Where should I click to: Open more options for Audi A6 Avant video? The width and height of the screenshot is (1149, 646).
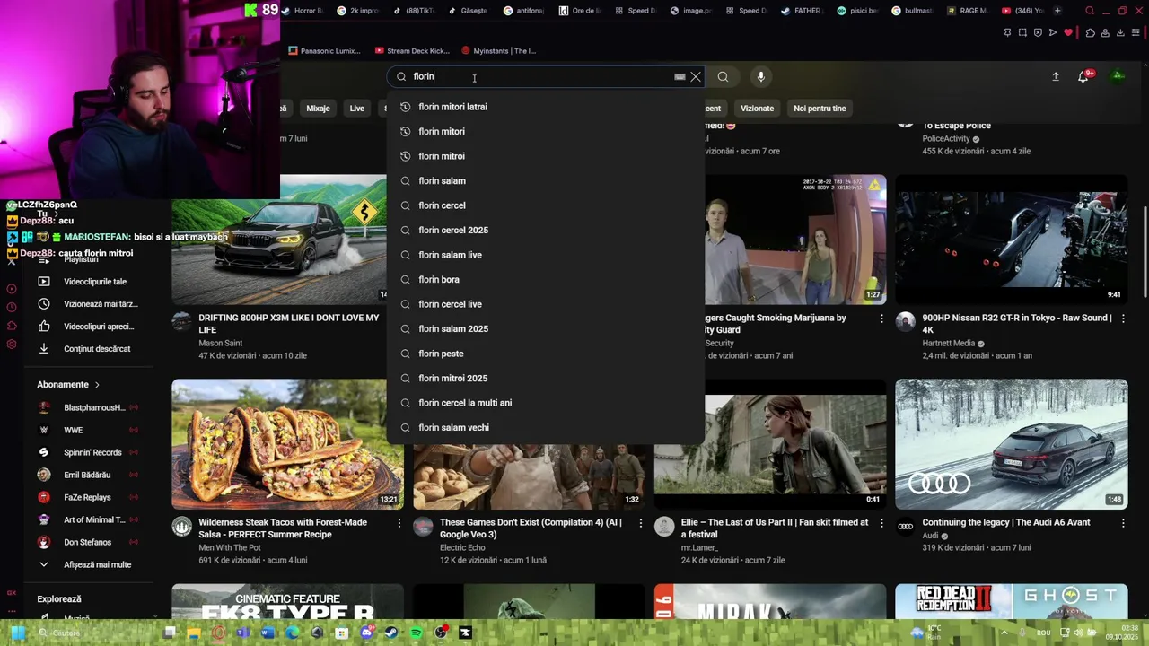coord(1123,522)
